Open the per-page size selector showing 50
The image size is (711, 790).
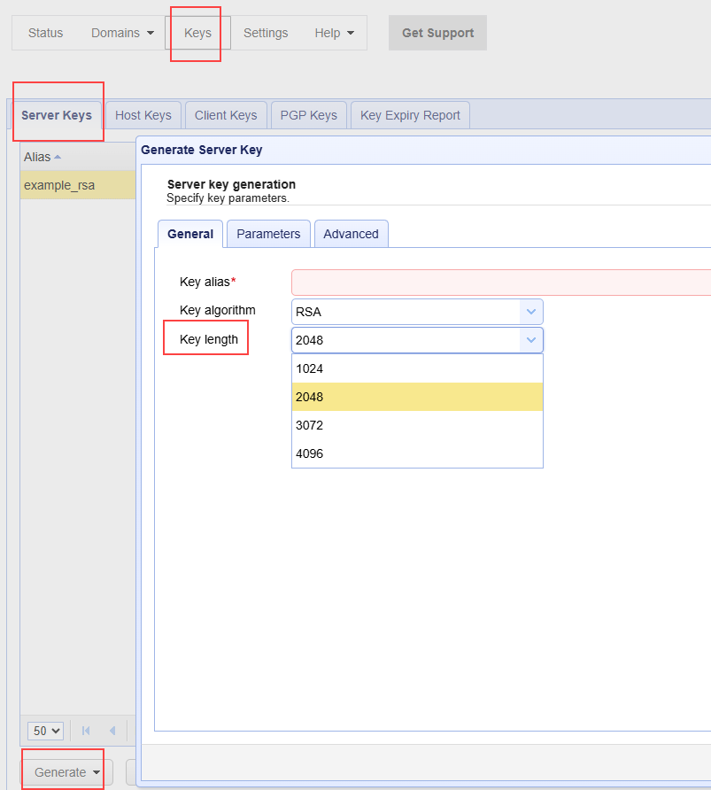(x=45, y=731)
